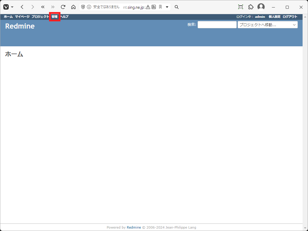The image size is (308, 231).
Task: Minimize the browser window
Action: pyautogui.click(x=273, y=7)
